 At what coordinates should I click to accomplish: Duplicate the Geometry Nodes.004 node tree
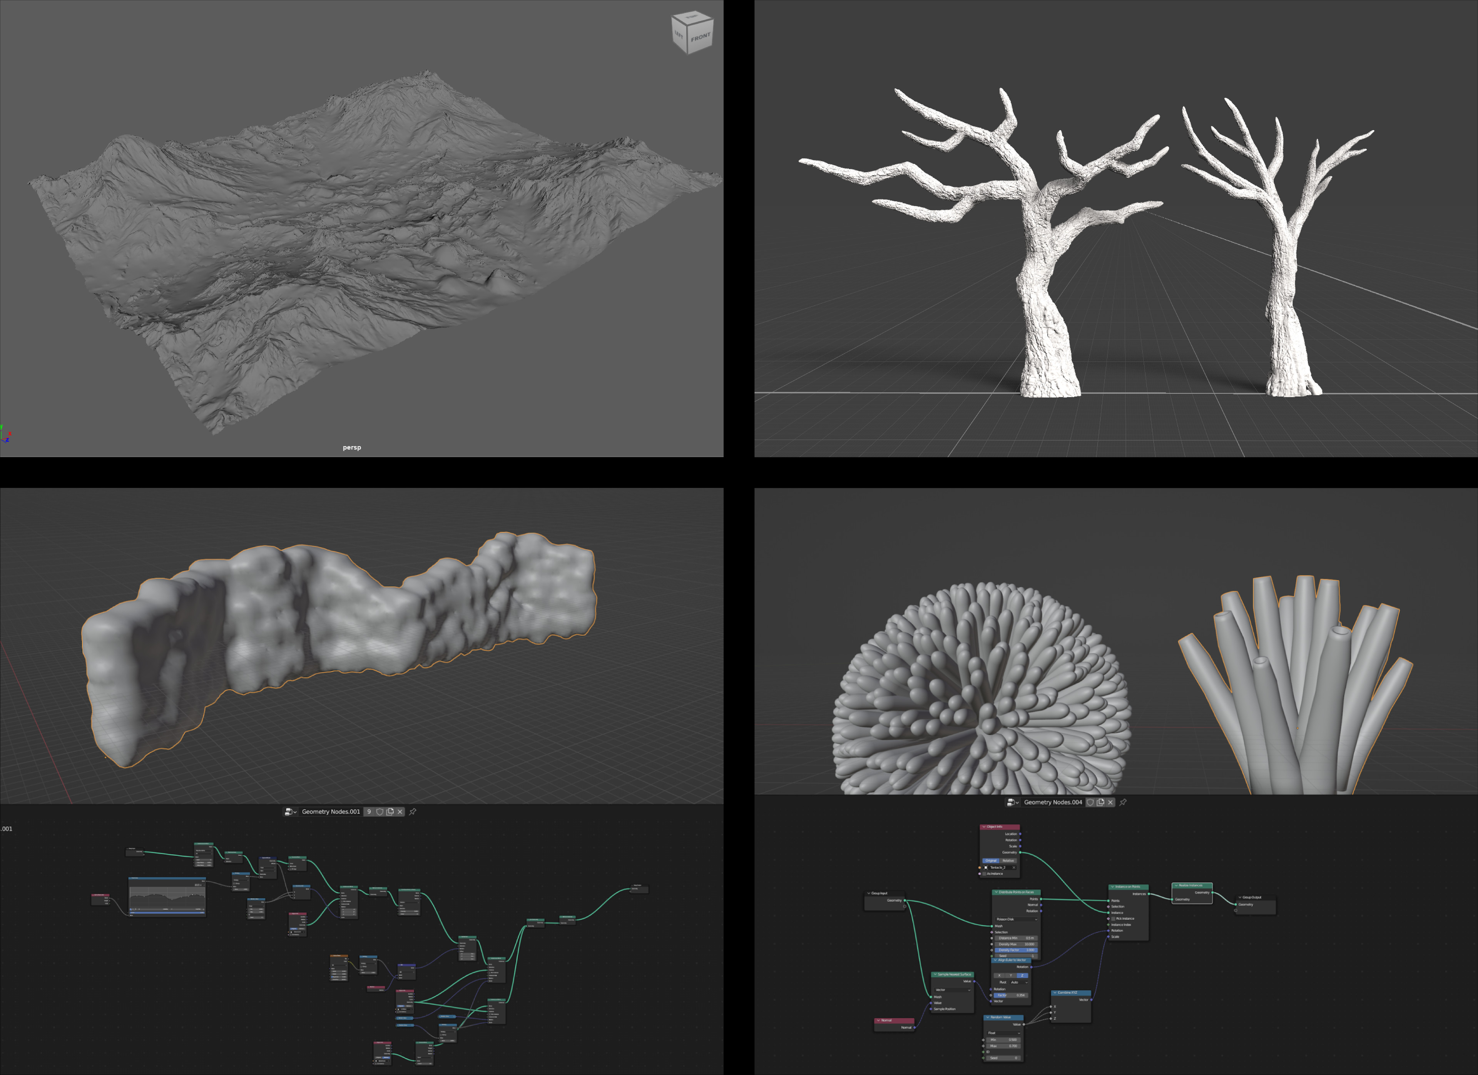(1101, 802)
